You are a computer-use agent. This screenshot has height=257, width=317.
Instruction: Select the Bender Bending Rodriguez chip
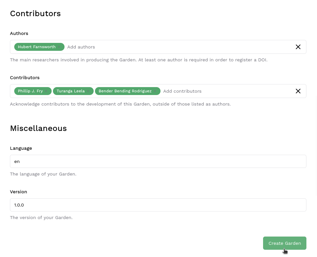125,91
